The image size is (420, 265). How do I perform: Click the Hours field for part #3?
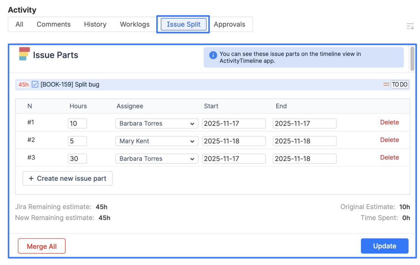tap(77, 159)
